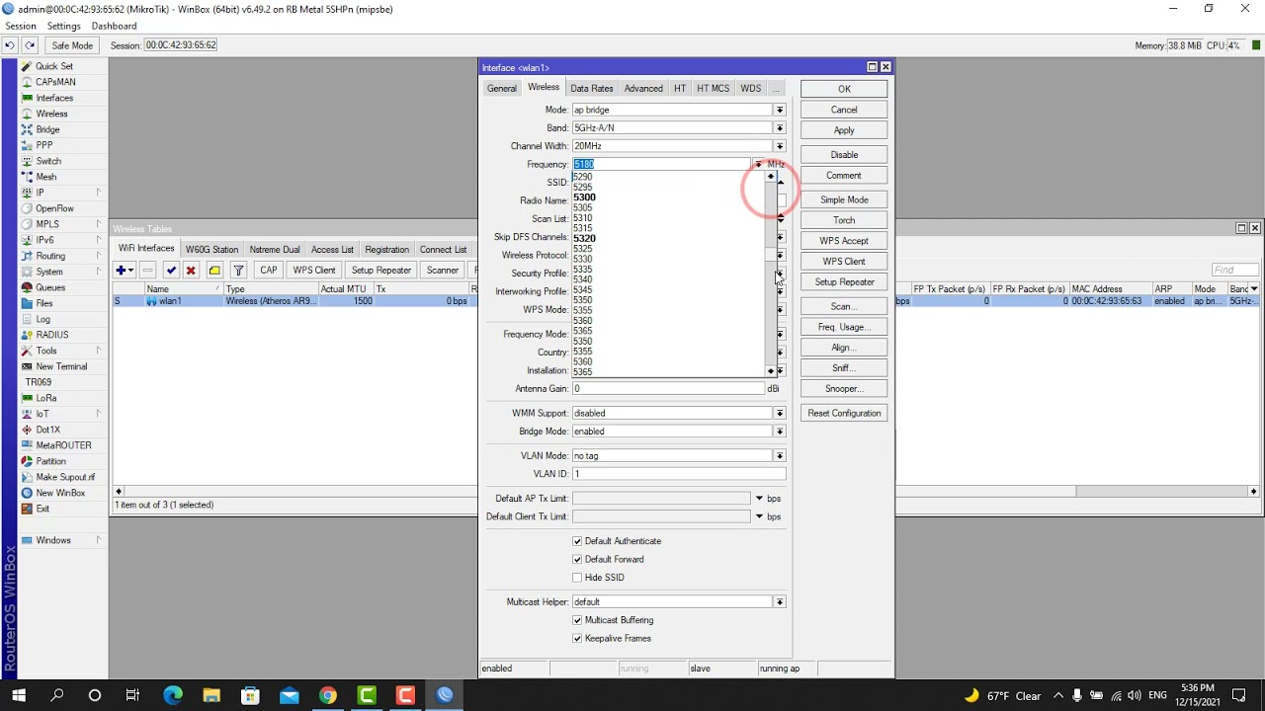This screenshot has height=711, width=1265.
Task: Open the Multicast Helper dropdown
Action: [x=780, y=602]
